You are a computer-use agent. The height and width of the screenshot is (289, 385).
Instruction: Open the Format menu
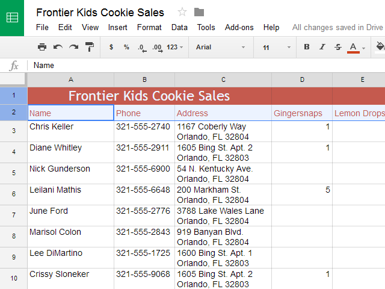(149, 27)
